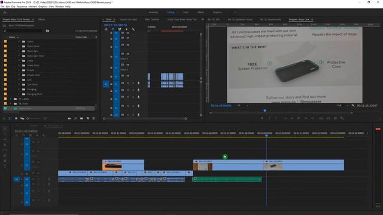Open the File menu
The height and width of the screenshot is (215, 383).
[2, 7]
